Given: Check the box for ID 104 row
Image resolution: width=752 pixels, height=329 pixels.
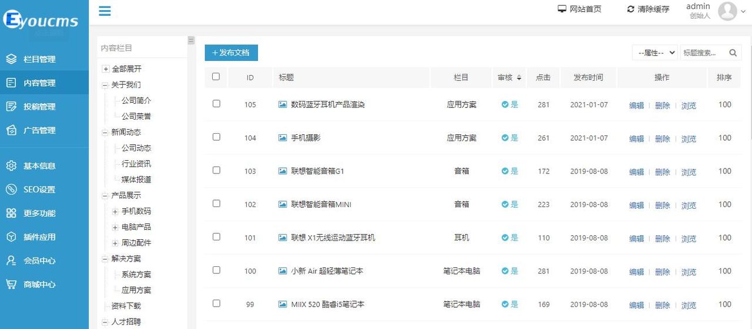Looking at the screenshot, I should pos(216,137).
